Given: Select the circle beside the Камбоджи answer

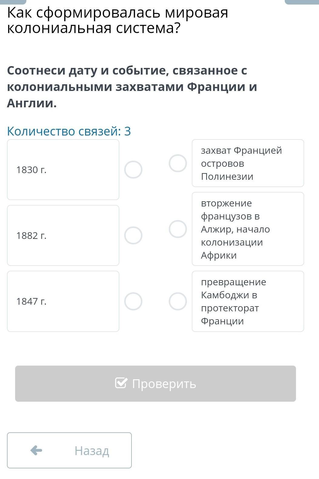Looking at the screenshot, I should pyautogui.click(x=178, y=301).
